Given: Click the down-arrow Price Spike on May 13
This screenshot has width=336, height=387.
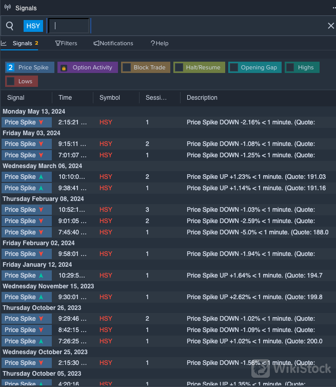Looking at the screenshot, I should point(27,122).
